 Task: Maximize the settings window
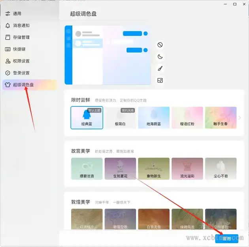point(235,4)
